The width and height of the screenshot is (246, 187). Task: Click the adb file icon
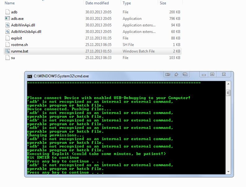coord(7,12)
